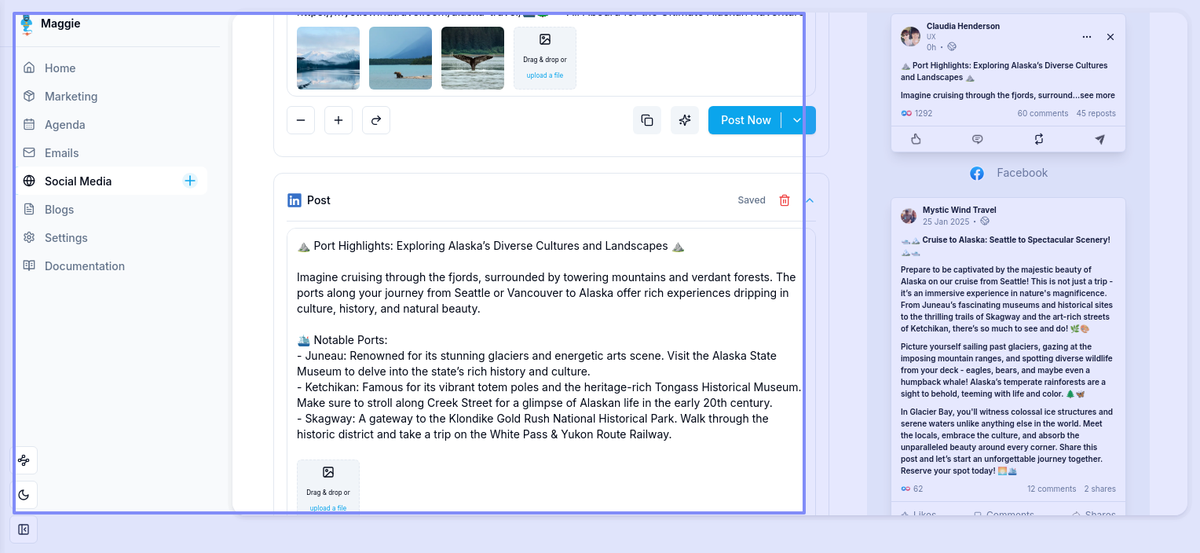Open the Post Now dropdown arrow

coord(797,120)
